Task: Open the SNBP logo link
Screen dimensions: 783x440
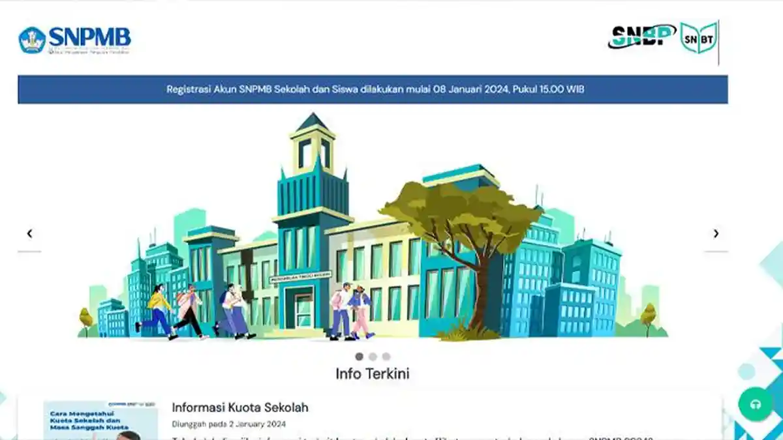Action: pos(642,37)
